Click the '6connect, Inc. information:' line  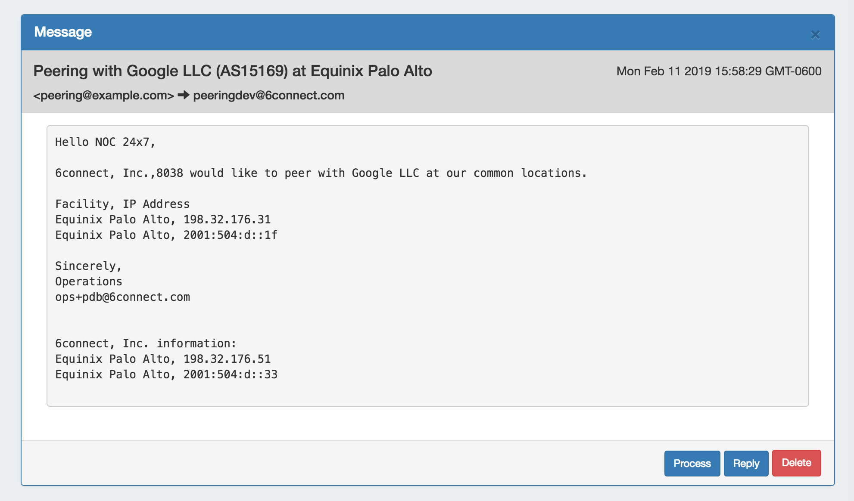pyautogui.click(x=146, y=343)
